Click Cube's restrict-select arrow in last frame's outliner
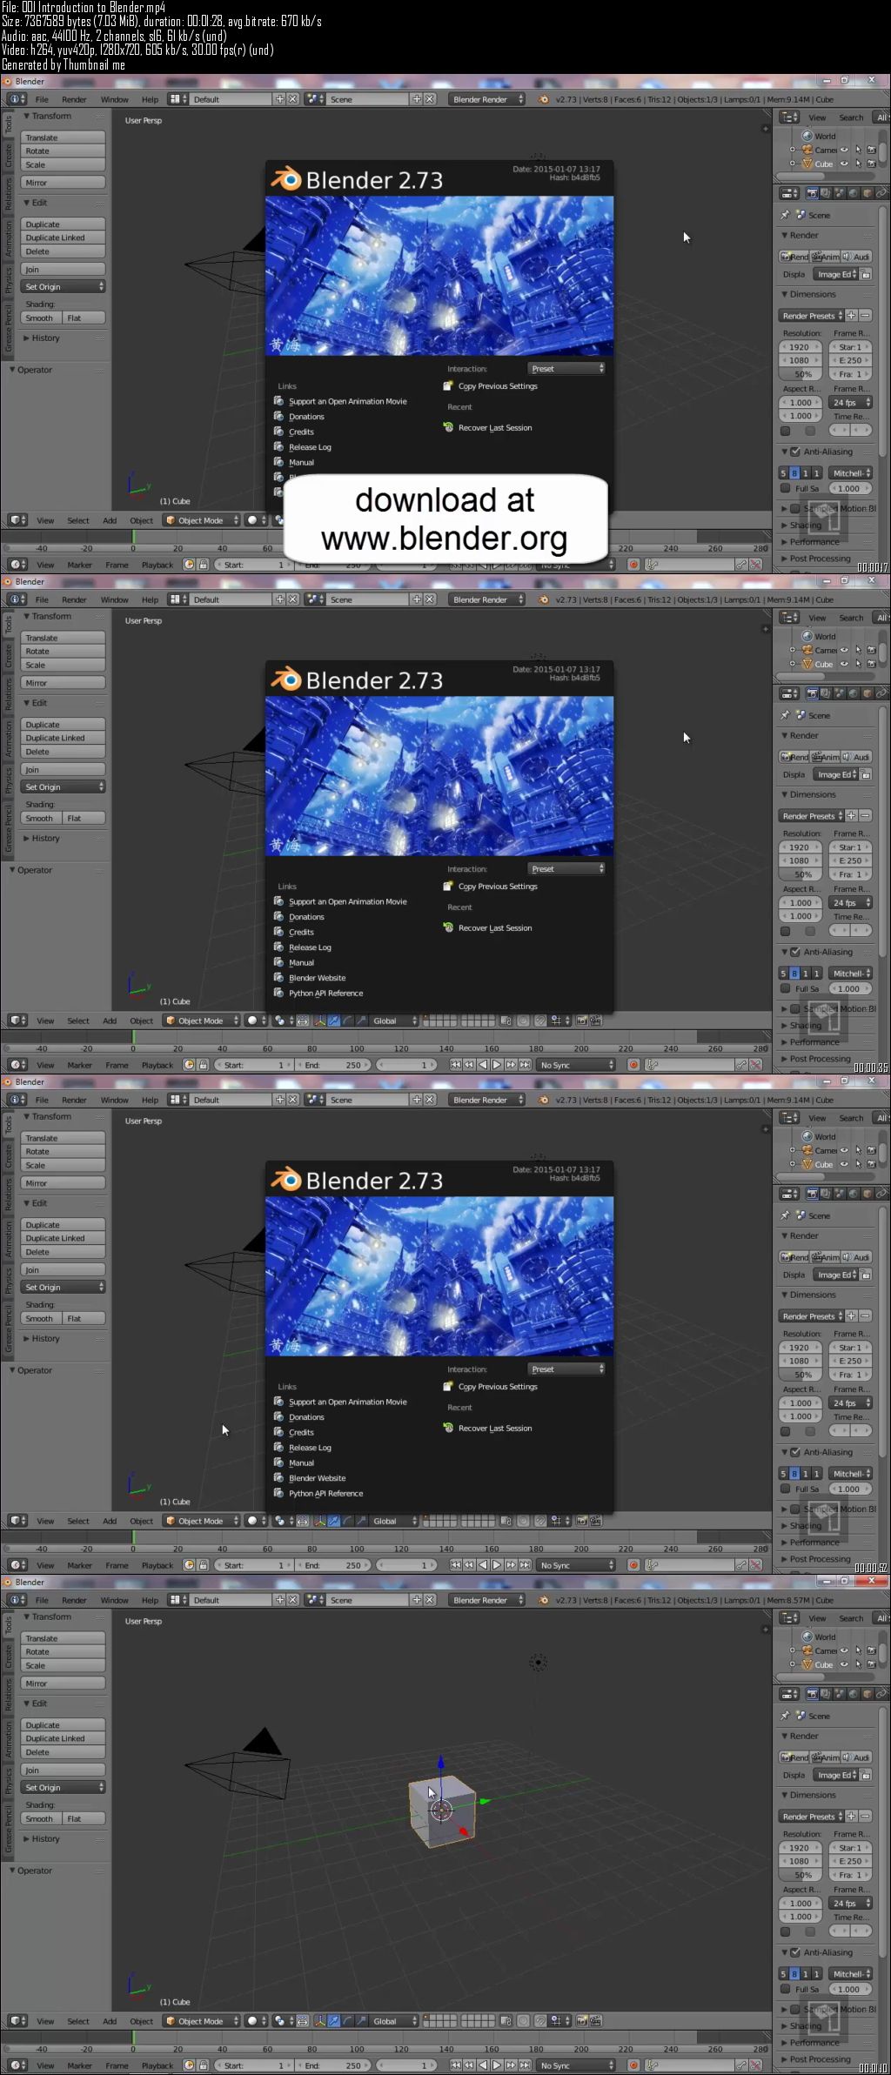Screen dimensions: 891x2075 point(858,1664)
